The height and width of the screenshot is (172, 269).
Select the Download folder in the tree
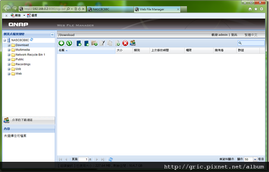click(x=22, y=45)
